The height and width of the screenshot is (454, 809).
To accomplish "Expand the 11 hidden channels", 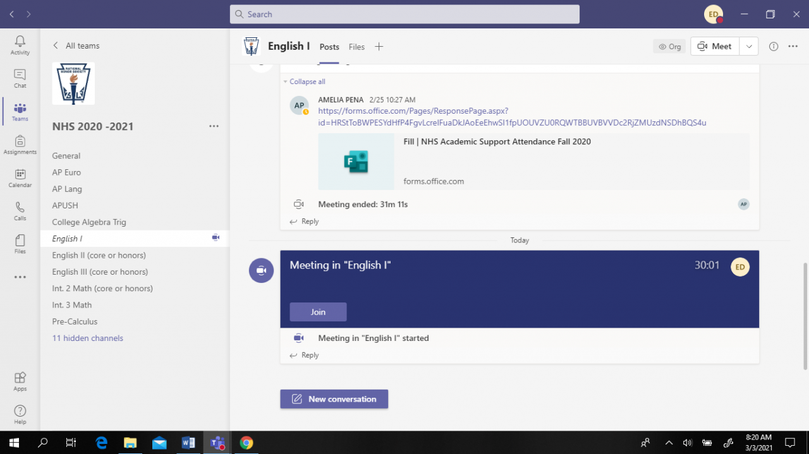I will [87, 338].
